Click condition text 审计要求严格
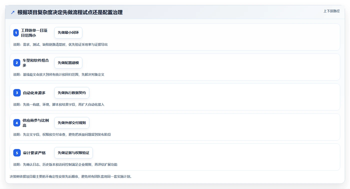 pyautogui.click(x=34, y=153)
